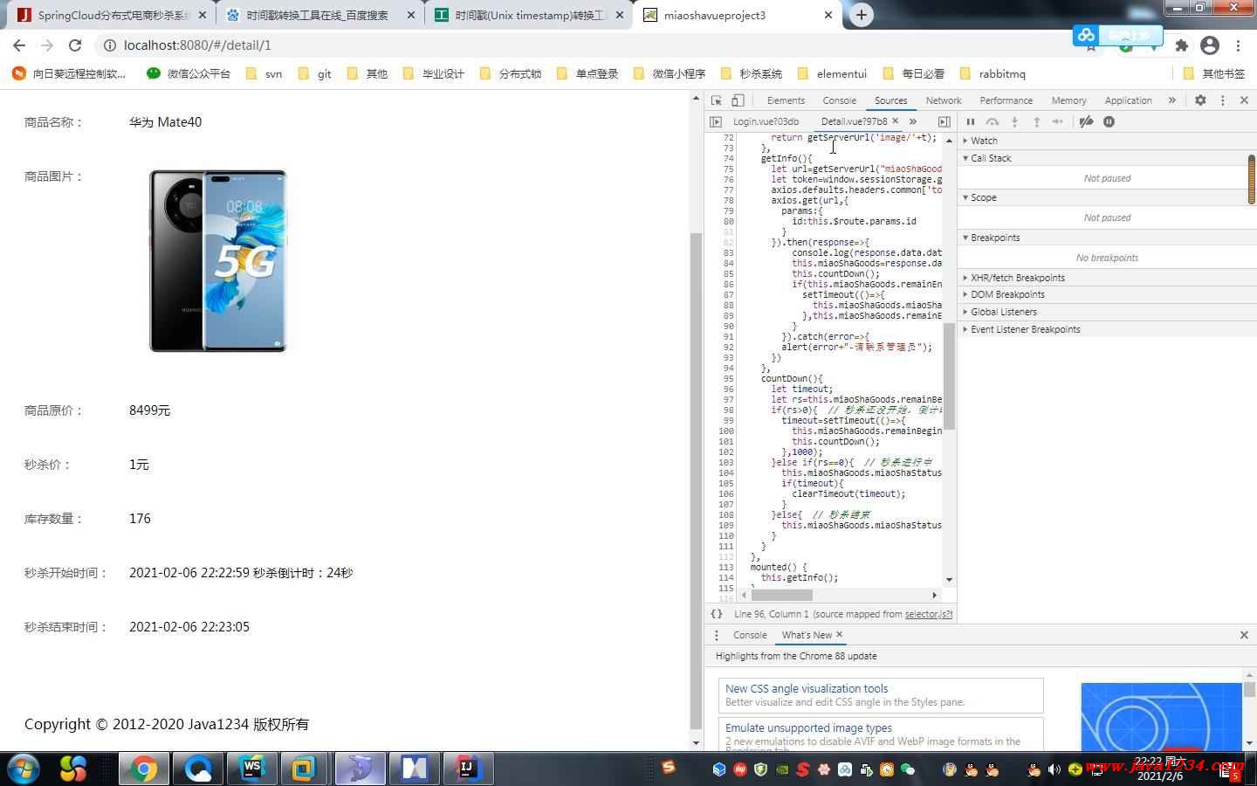Open the Chrome extensions puzzle icon

click(x=1182, y=45)
